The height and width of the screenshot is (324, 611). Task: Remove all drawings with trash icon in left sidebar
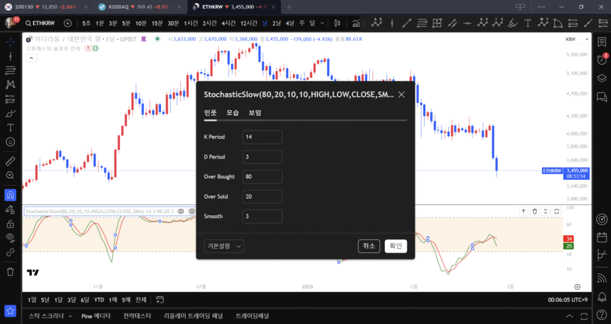pyautogui.click(x=11, y=272)
